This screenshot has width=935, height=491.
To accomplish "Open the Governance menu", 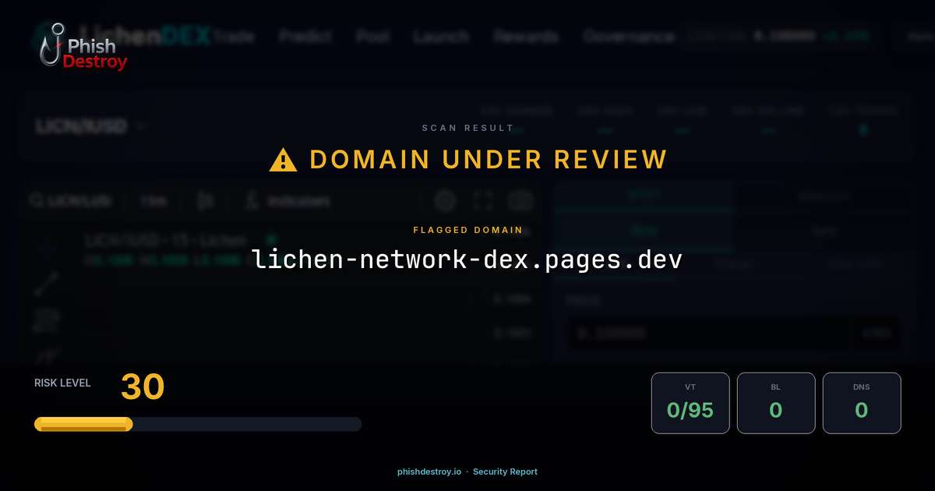I will (x=628, y=37).
